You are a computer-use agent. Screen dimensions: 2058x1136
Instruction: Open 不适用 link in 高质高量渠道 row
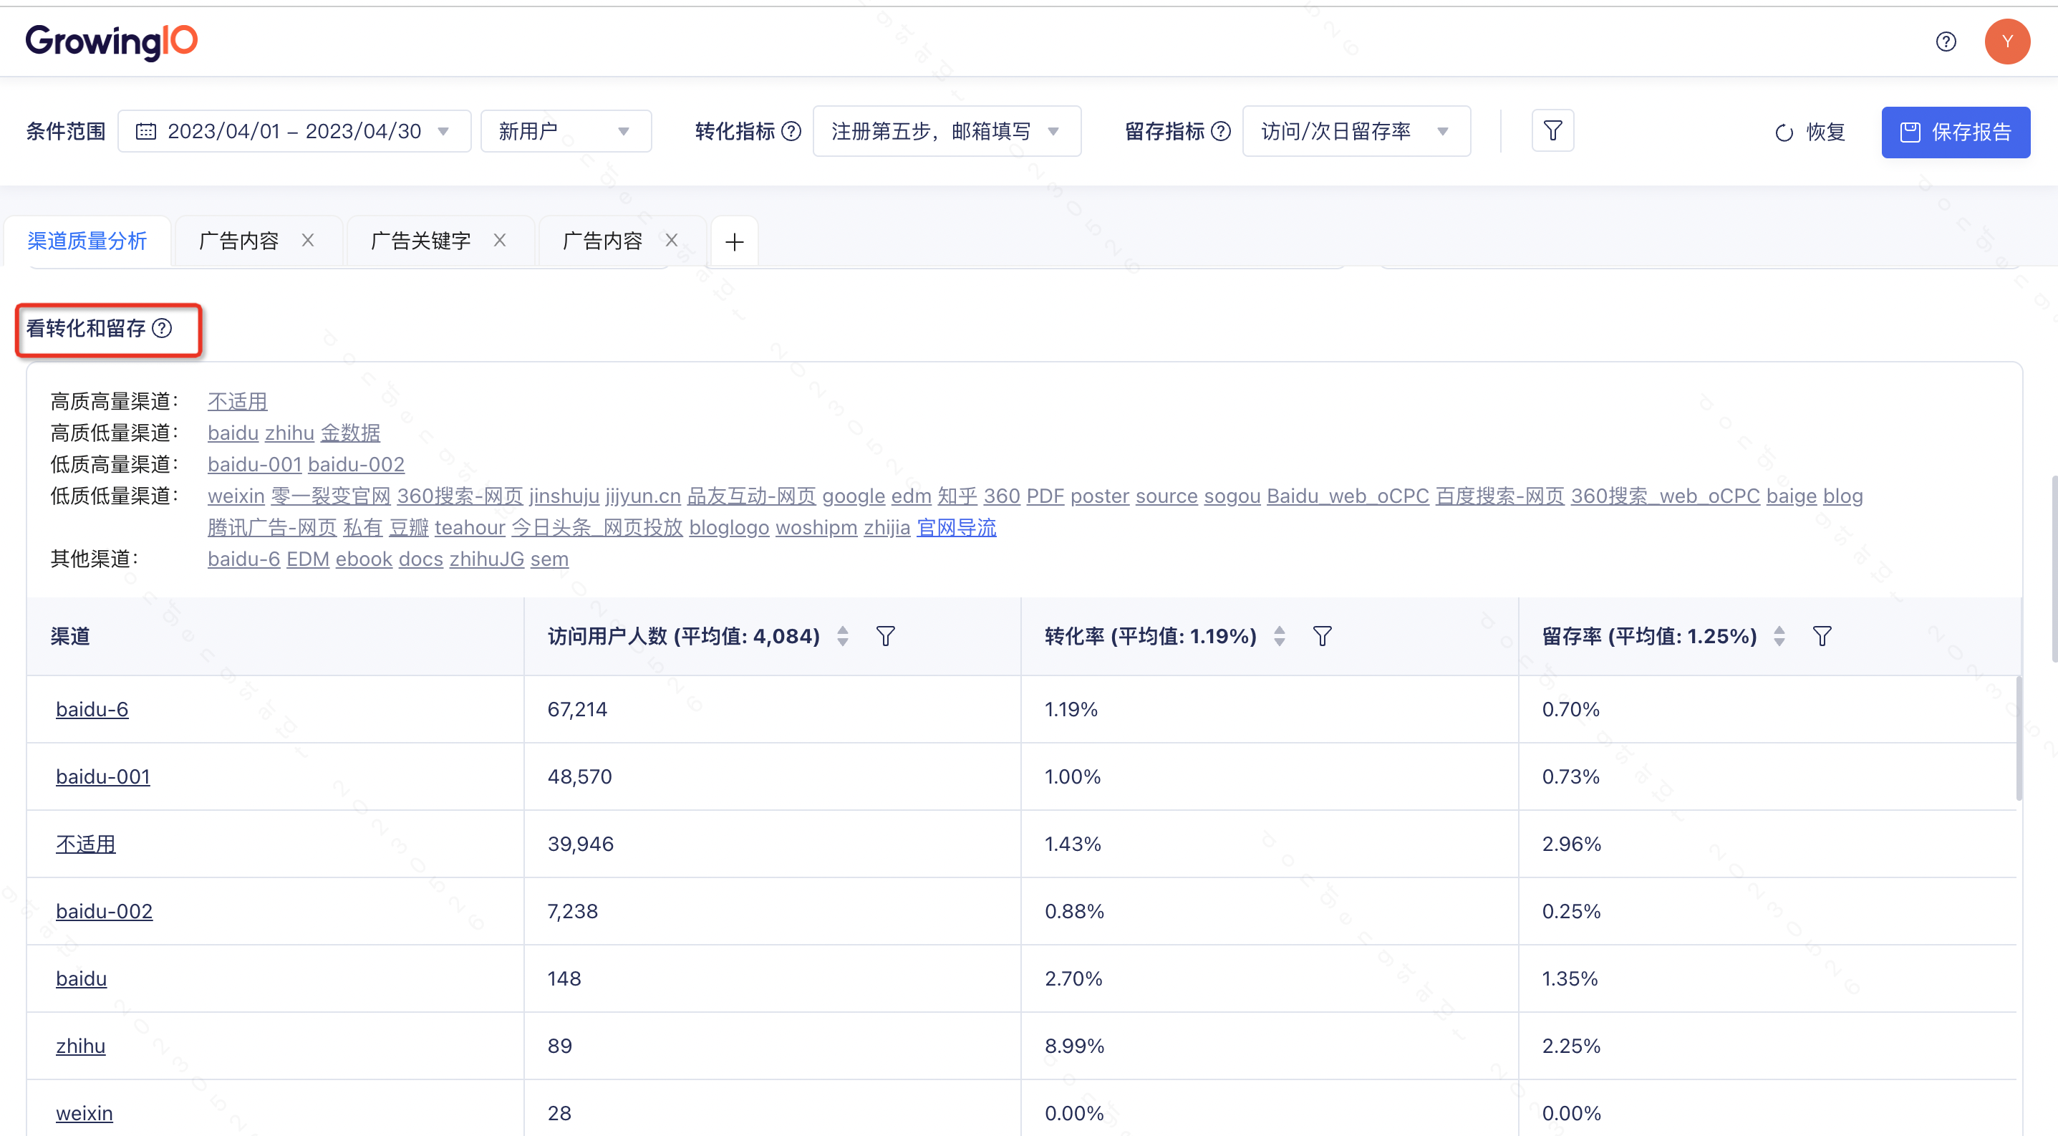pos(237,401)
